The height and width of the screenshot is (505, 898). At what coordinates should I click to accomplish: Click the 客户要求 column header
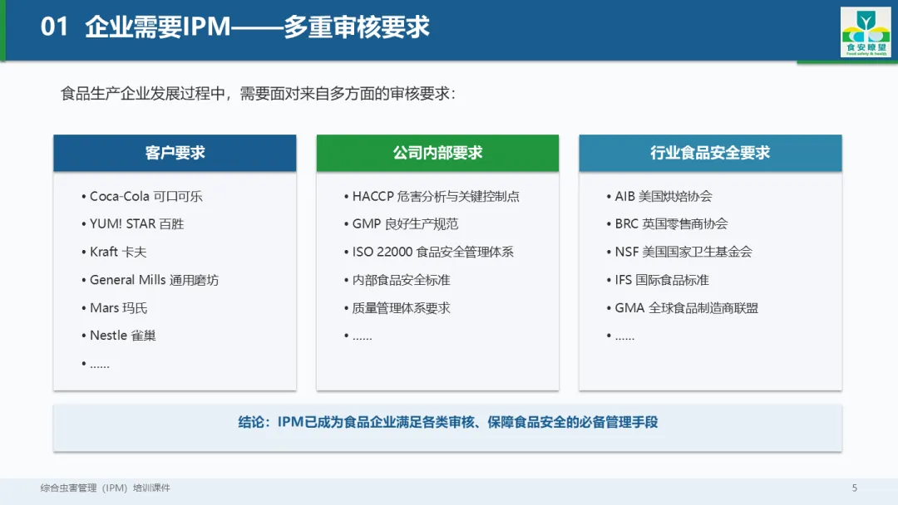(175, 153)
